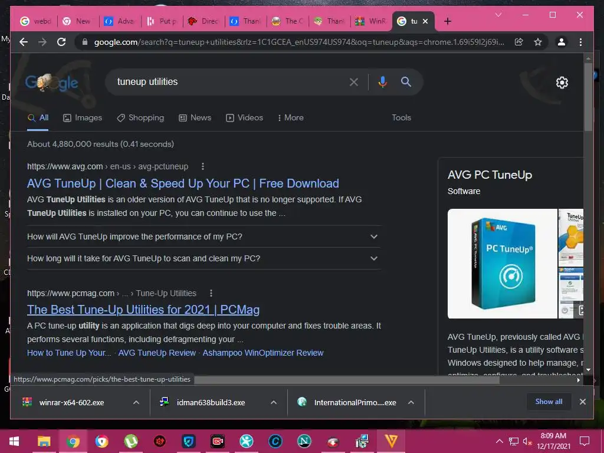Switch to the 'Put p' browser tab
Viewport: 604px width, 453px height.
pyautogui.click(x=162, y=21)
